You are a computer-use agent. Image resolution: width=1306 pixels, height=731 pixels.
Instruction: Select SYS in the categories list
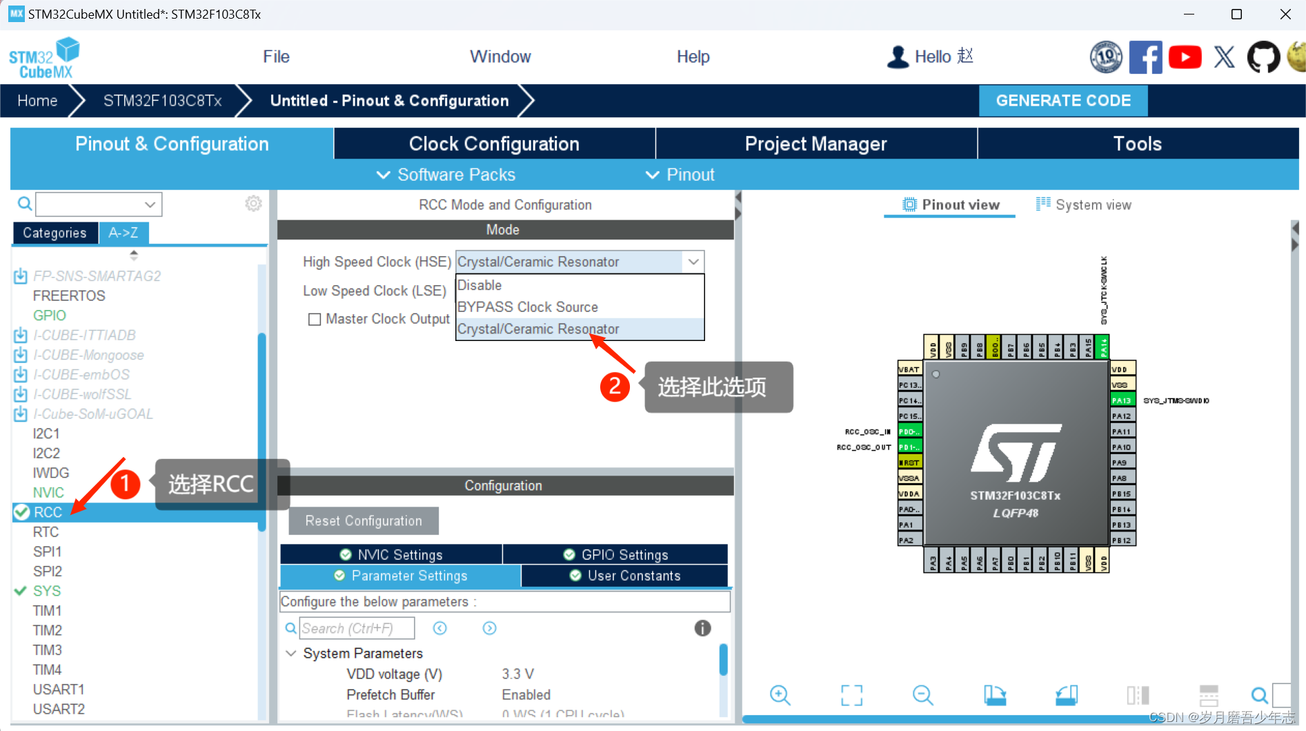tap(47, 591)
